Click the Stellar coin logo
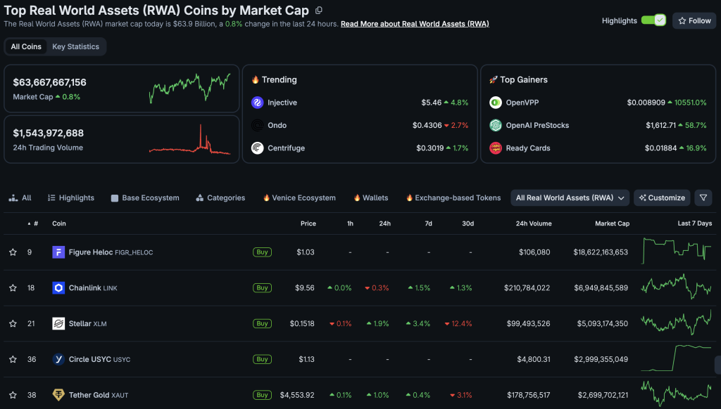Image resolution: width=721 pixels, height=409 pixels. tap(58, 324)
